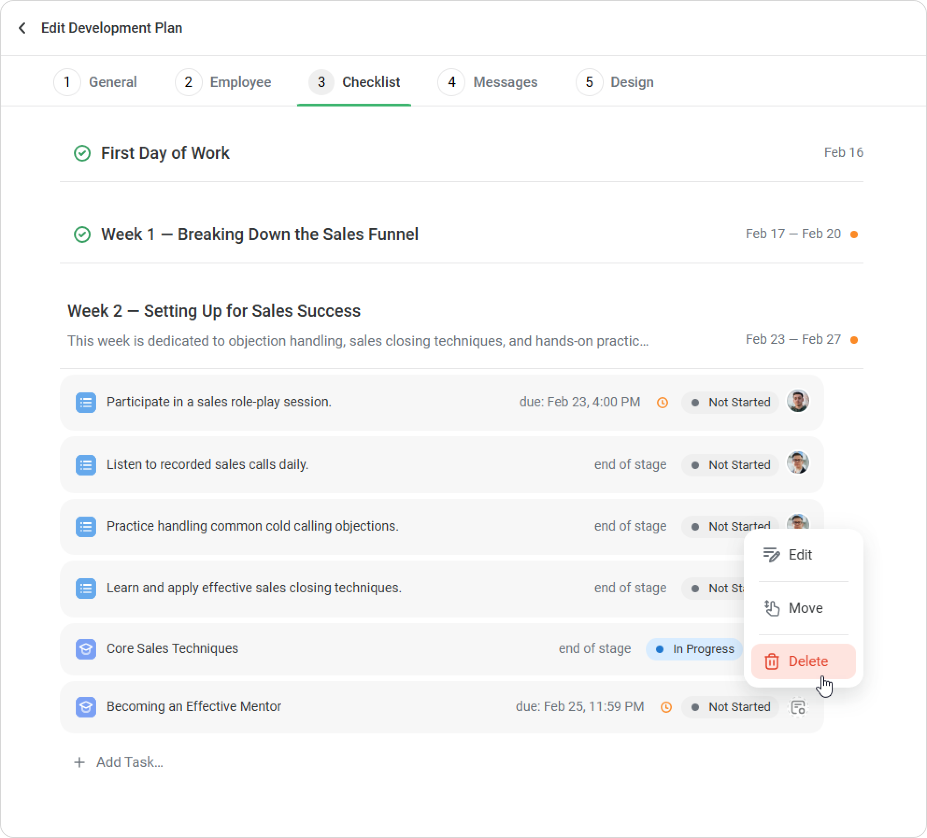Click task icon for sales role-play session

point(86,402)
